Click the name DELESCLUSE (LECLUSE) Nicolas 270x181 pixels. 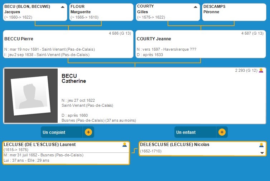pyautogui.click(x=175, y=145)
